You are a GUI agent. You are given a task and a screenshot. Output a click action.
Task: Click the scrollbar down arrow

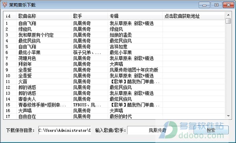228,116
